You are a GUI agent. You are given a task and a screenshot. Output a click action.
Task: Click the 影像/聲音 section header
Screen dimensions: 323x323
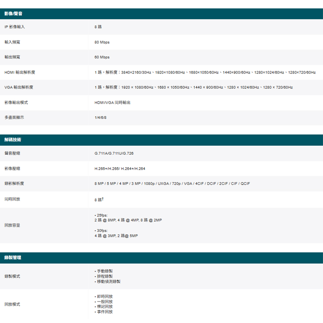(x=13, y=14)
